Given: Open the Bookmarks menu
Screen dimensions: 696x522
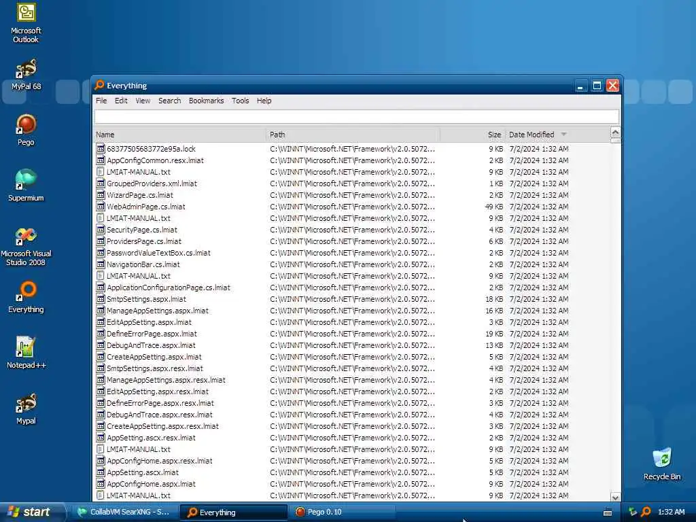Looking at the screenshot, I should point(206,101).
